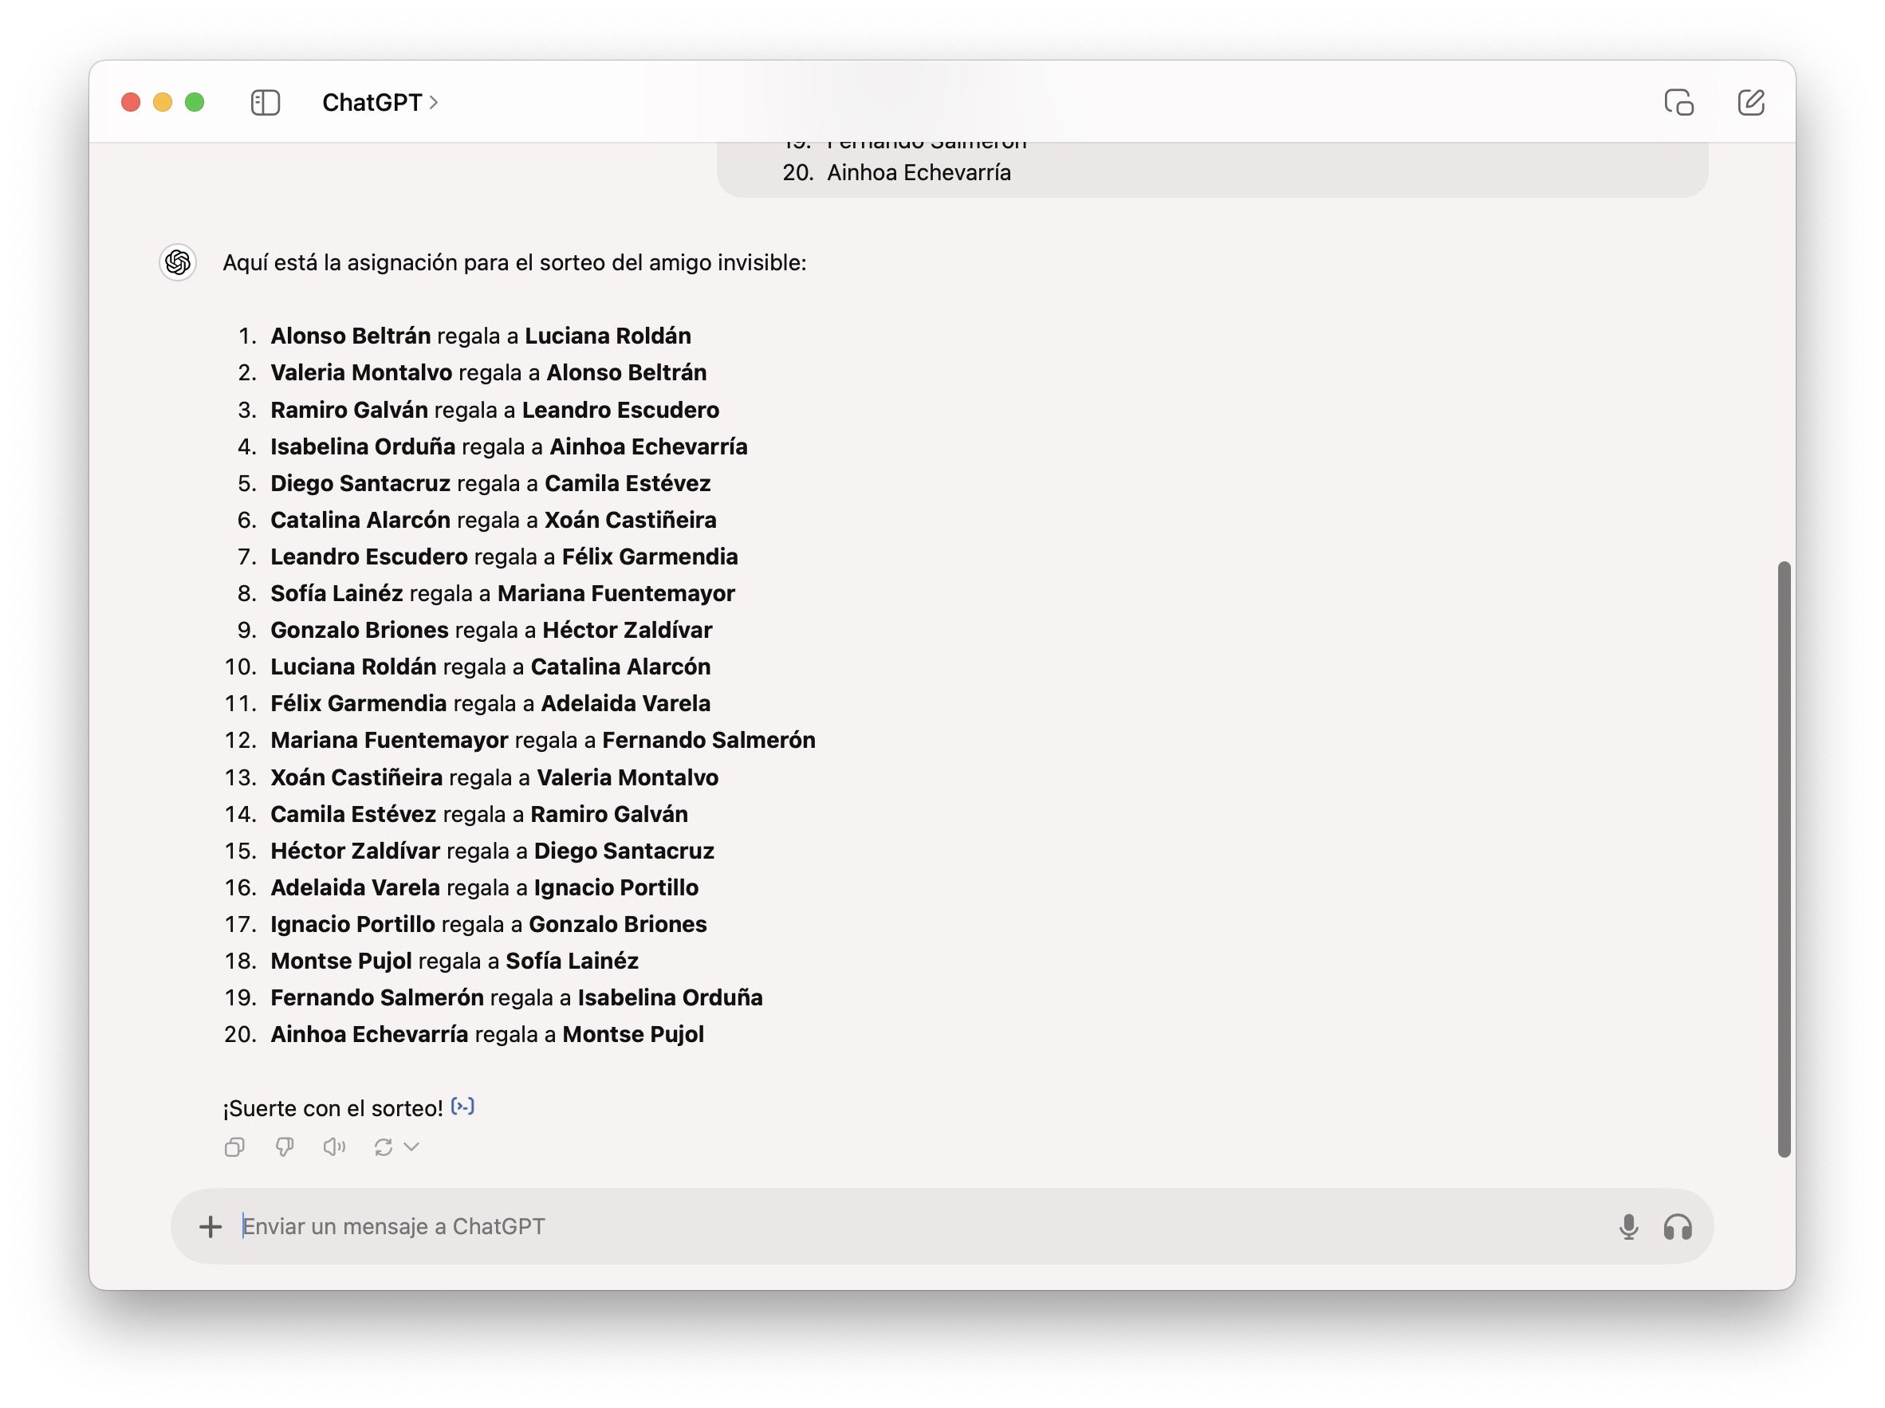Start a new chat with compose icon
The width and height of the screenshot is (1885, 1408).
(x=1751, y=102)
